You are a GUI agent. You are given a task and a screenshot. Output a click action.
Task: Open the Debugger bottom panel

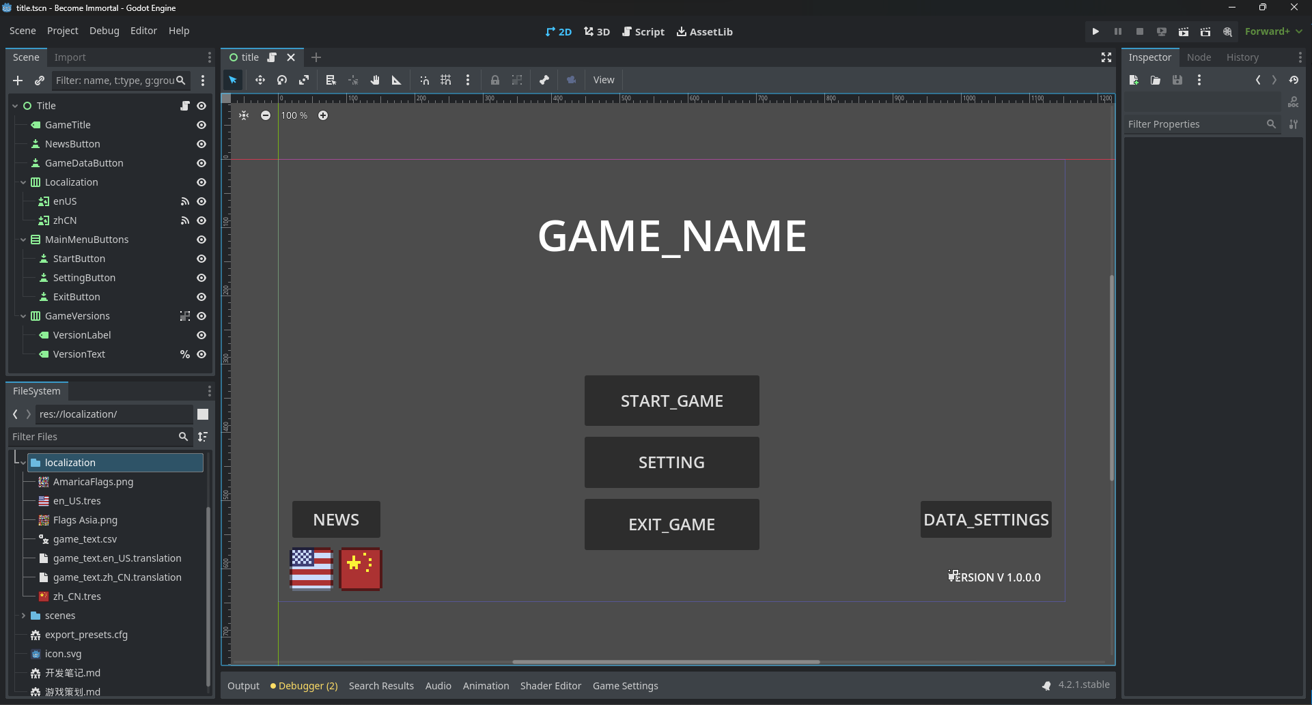point(305,686)
